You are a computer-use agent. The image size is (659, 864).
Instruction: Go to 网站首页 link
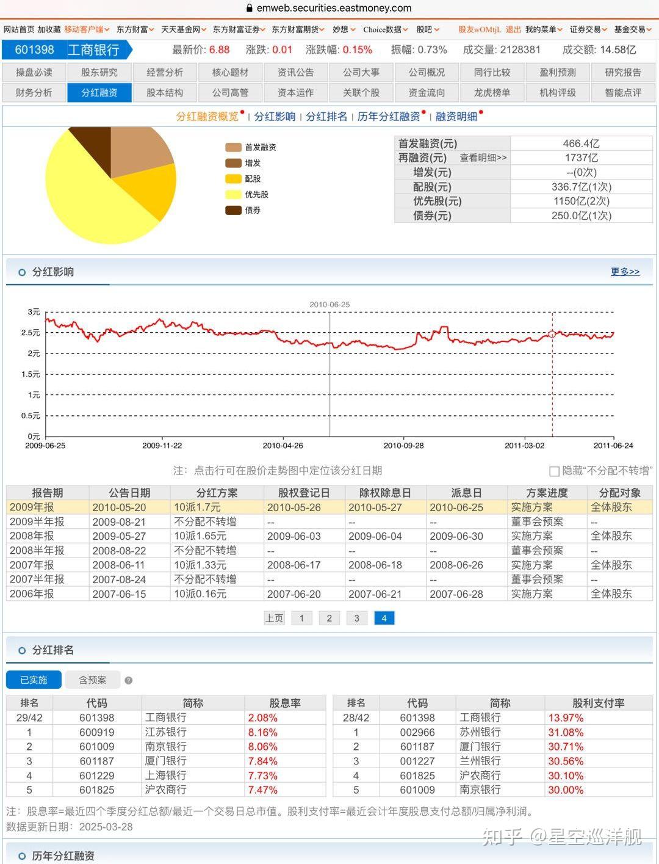pos(19,29)
